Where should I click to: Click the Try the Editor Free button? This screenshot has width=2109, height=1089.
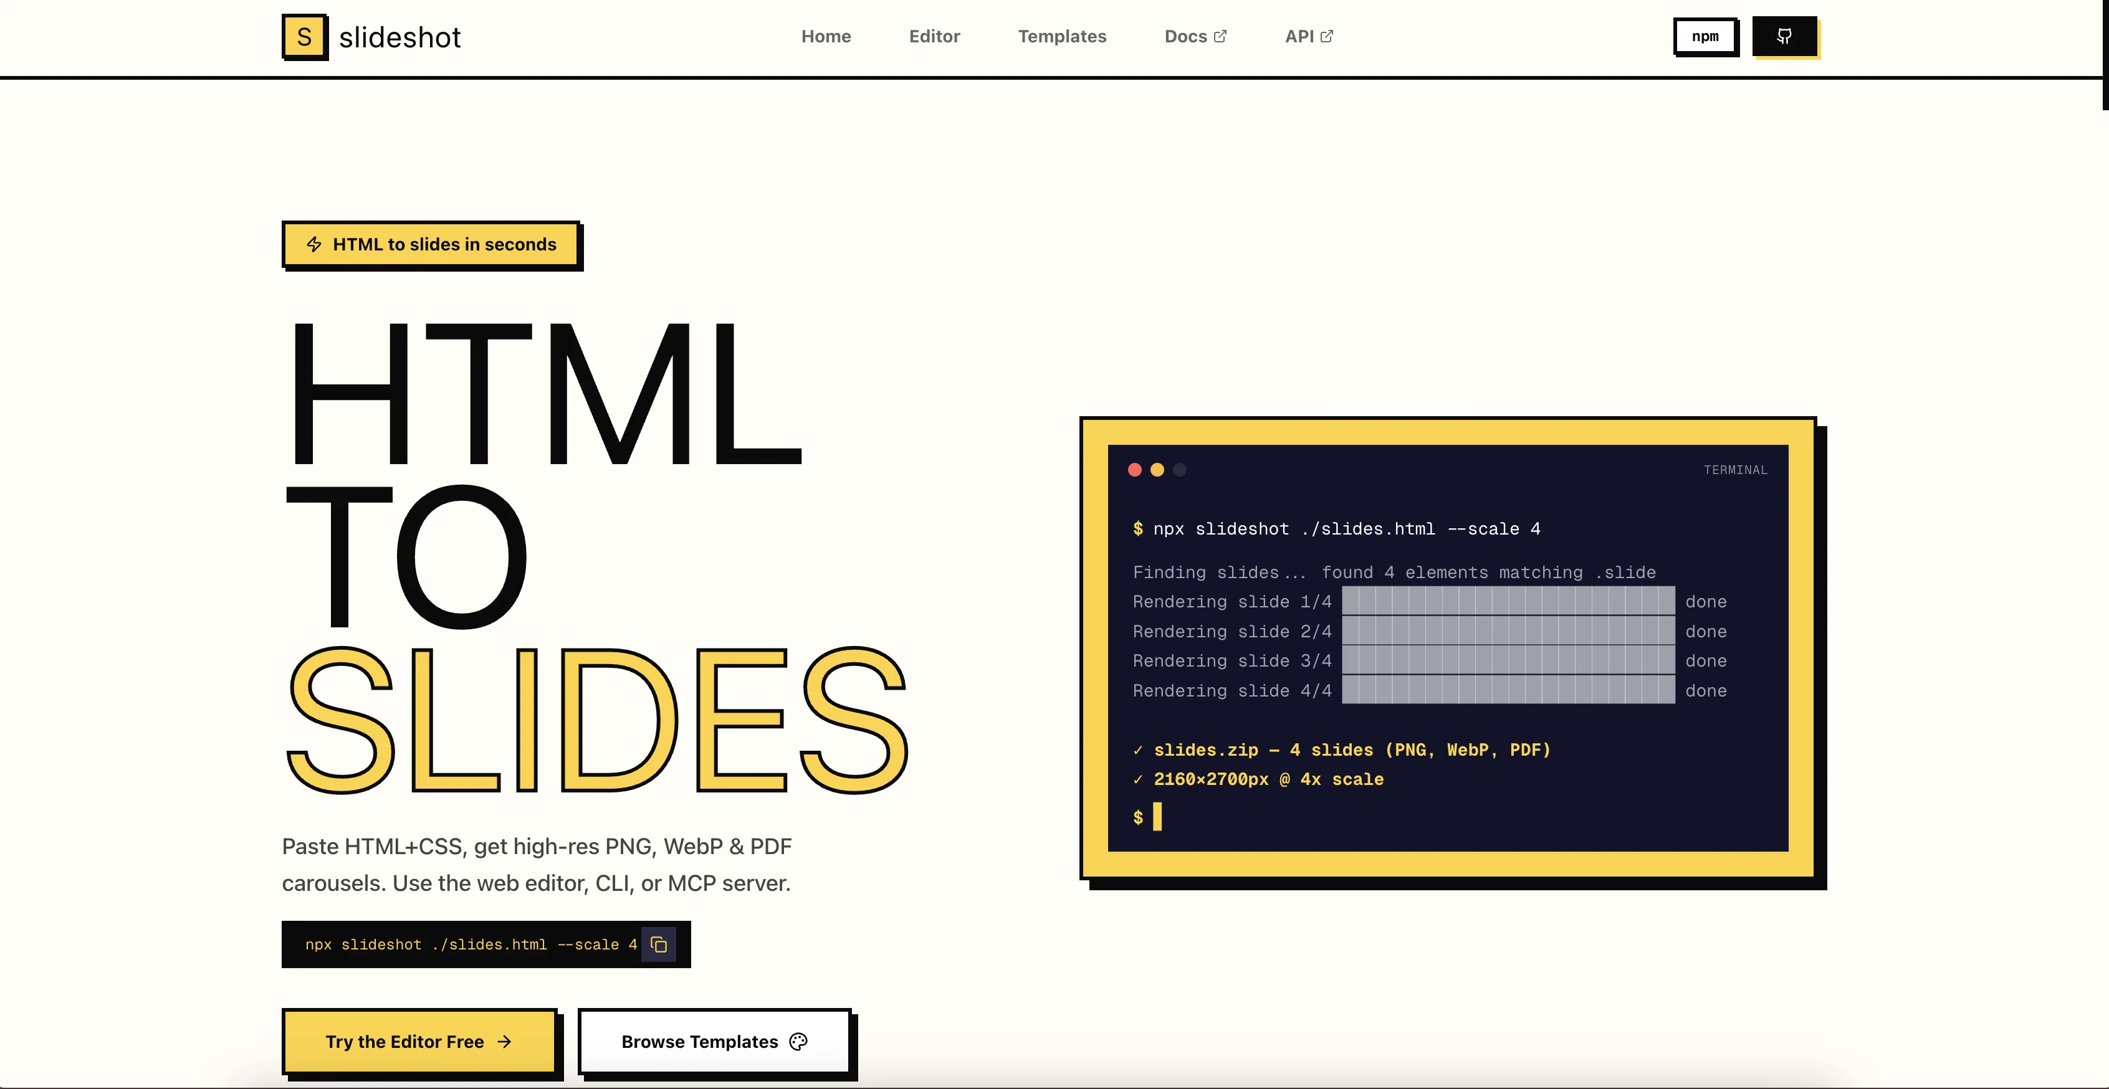pyautogui.click(x=421, y=1042)
